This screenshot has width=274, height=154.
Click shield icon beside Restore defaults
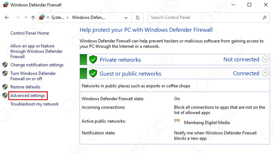[5, 87]
